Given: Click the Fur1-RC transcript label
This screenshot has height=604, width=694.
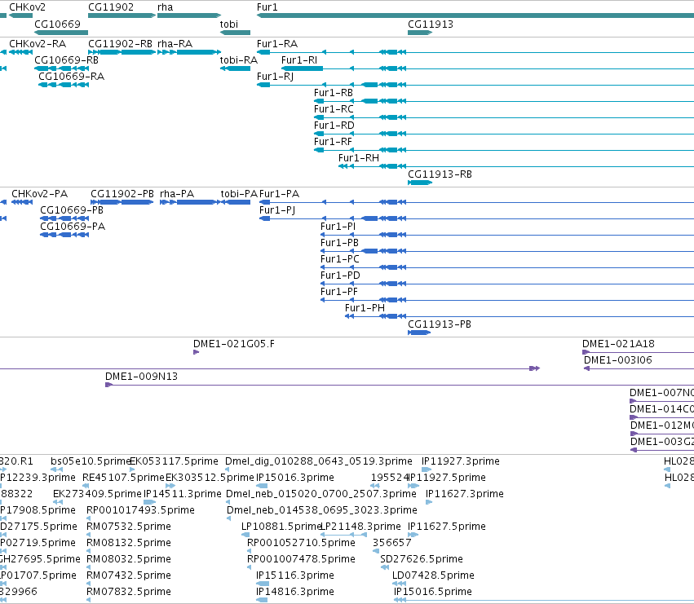Looking at the screenshot, I should pos(334,109).
